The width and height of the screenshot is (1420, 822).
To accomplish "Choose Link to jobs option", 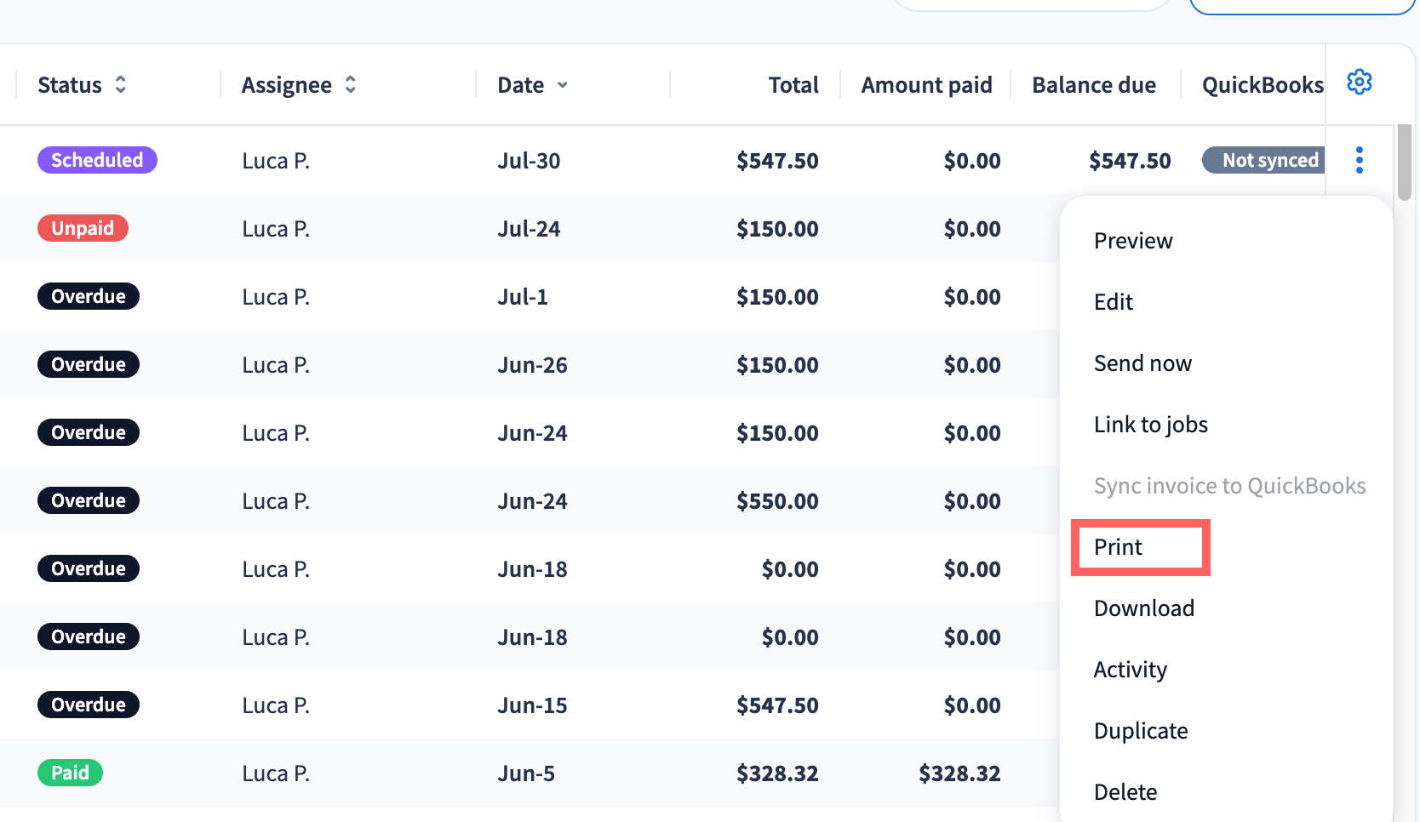I will (1151, 425).
